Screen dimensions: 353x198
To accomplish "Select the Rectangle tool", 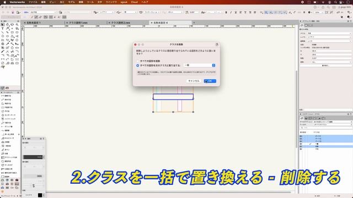I will pyautogui.click(x=12, y=32).
